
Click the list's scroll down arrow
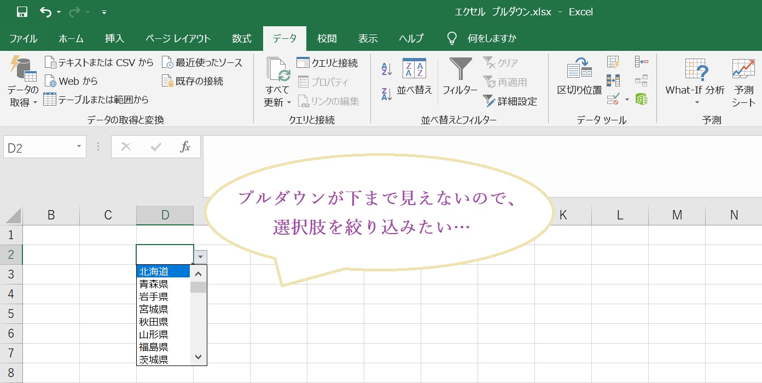198,357
